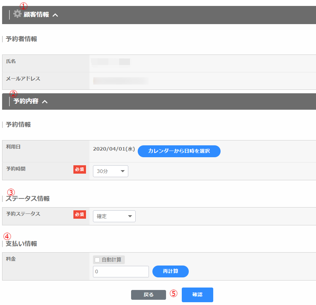Open the 予約ステータス dropdown showing 確定
Screen dimensions: 316x305
[114, 216]
